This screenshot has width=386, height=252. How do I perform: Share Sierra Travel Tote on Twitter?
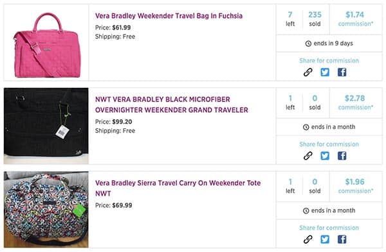pos(325,239)
